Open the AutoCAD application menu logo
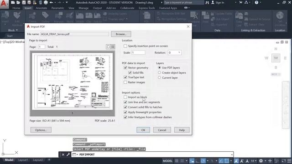 [4, 4]
